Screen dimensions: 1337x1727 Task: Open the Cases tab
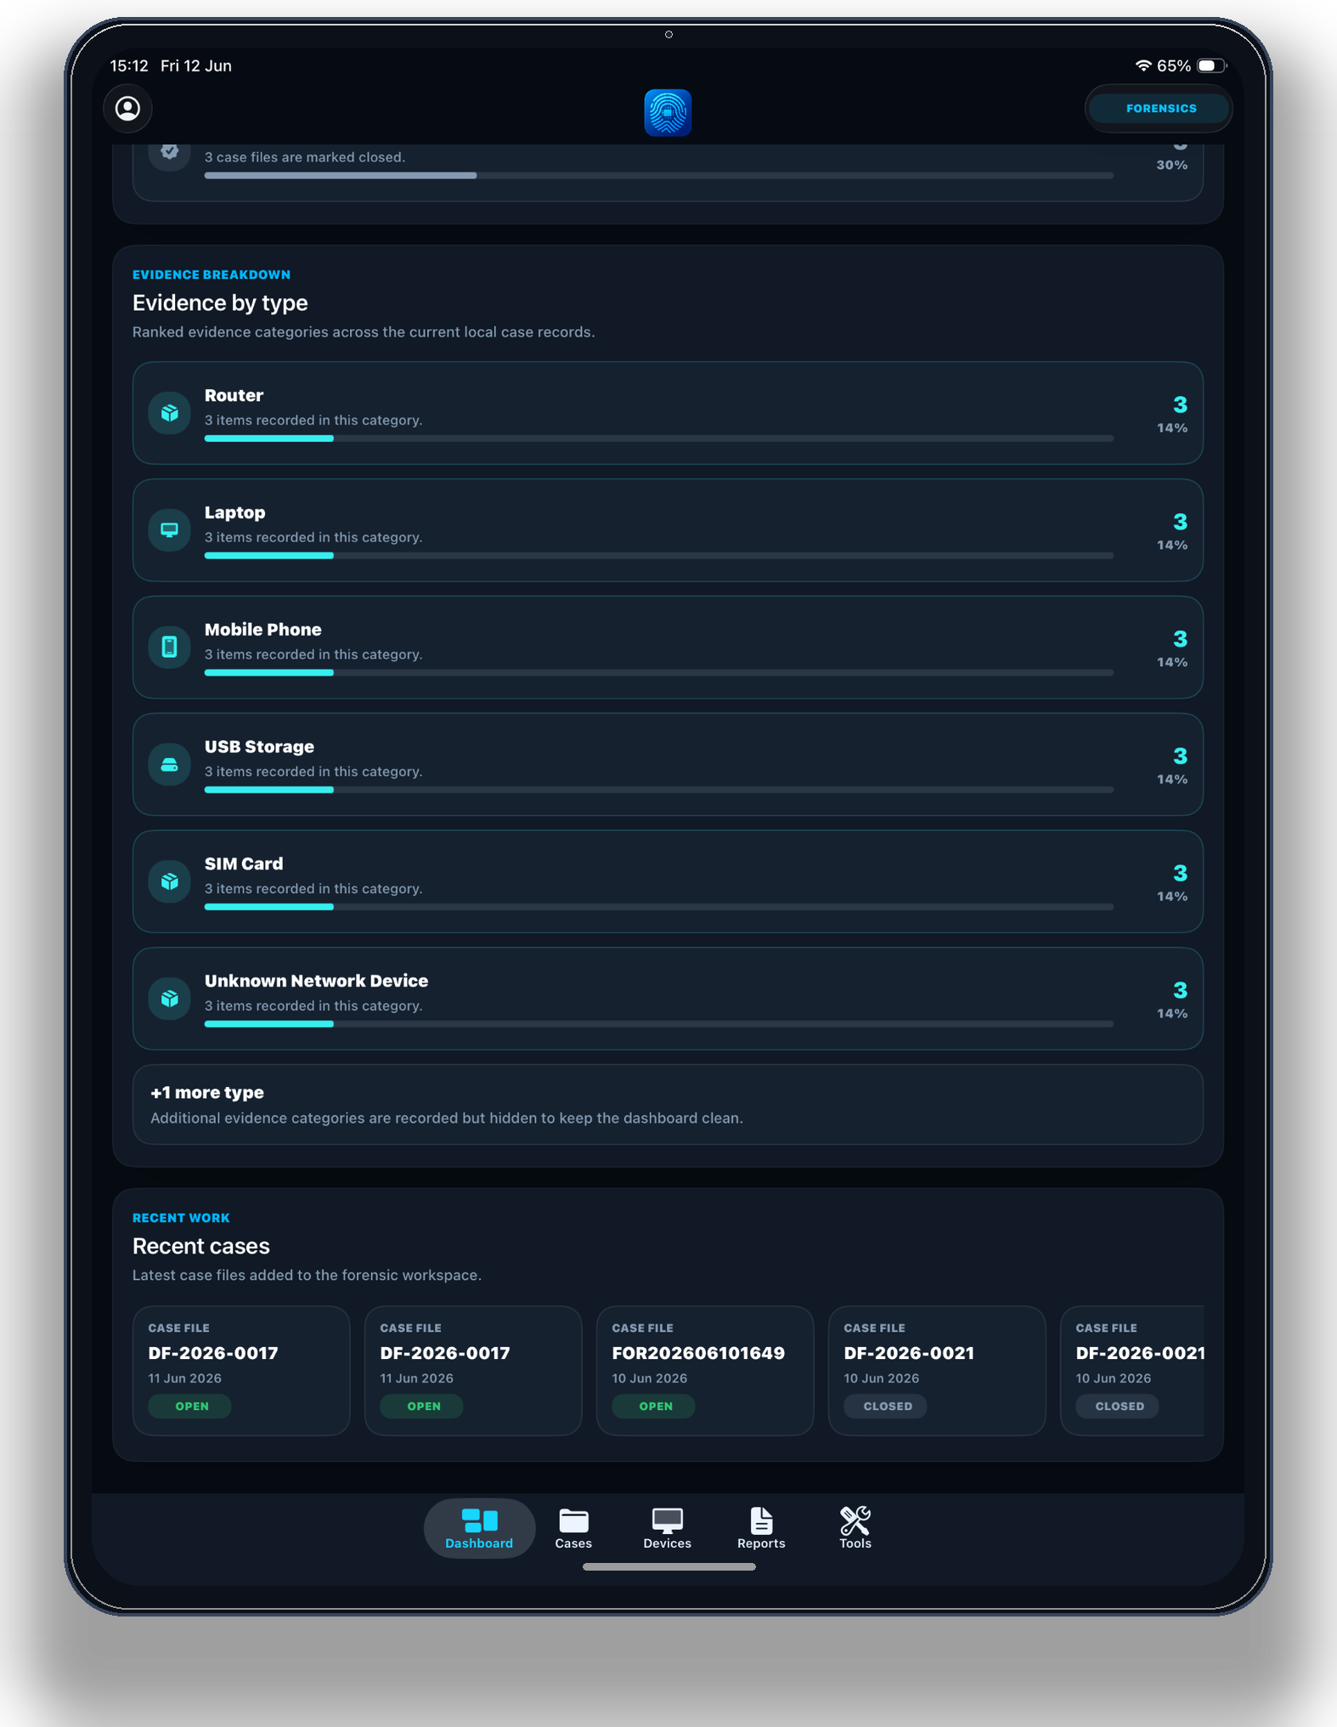click(573, 1528)
